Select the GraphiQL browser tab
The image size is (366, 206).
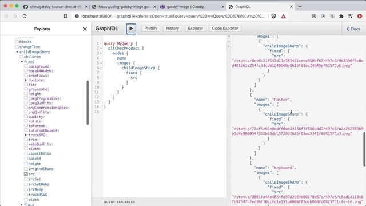[261, 7]
